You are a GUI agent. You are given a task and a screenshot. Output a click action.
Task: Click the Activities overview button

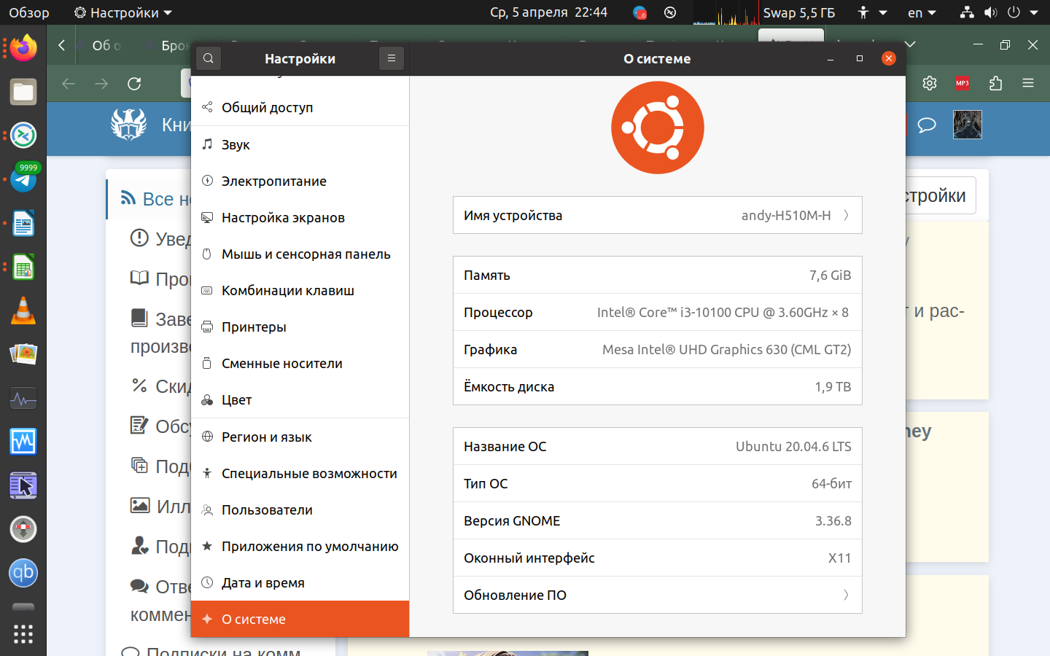pyautogui.click(x=29, y=12)
